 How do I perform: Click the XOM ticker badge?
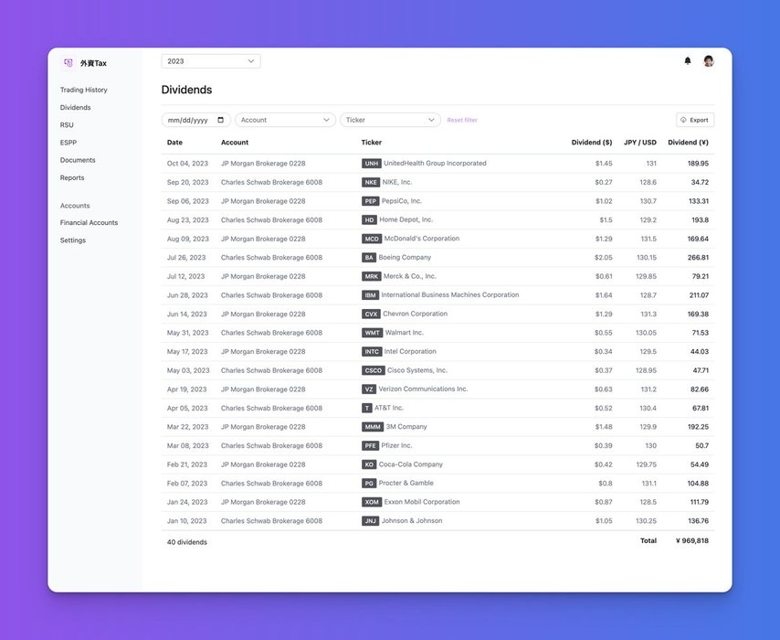coord(372,502)
